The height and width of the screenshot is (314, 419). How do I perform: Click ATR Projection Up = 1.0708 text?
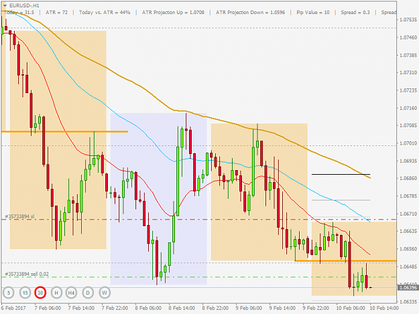coord(173,12)
